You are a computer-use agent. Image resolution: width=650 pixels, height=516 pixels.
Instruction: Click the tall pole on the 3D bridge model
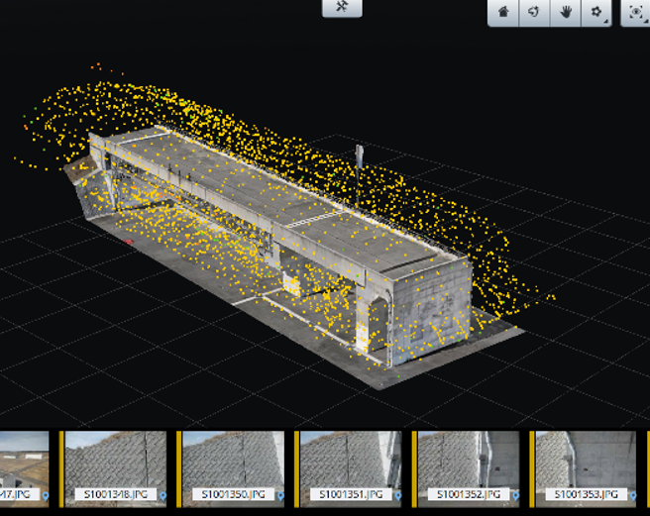[359, 175]
